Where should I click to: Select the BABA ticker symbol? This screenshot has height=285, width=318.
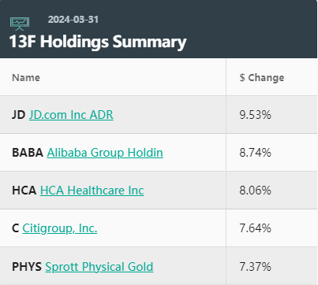28,153
